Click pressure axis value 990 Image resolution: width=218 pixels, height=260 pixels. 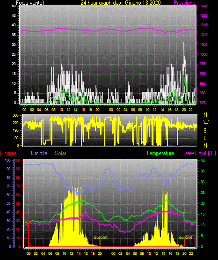coord(203,74)
